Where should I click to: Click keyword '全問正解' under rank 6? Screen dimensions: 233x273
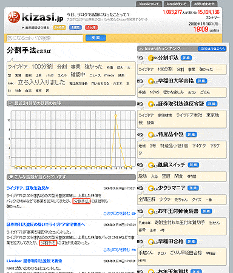pos(147,200)
